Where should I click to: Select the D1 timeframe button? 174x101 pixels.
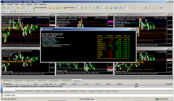pos(26,11)
